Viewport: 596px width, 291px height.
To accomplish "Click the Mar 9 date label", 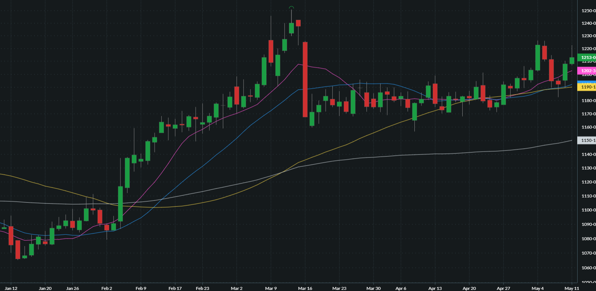I will (271, 288).
